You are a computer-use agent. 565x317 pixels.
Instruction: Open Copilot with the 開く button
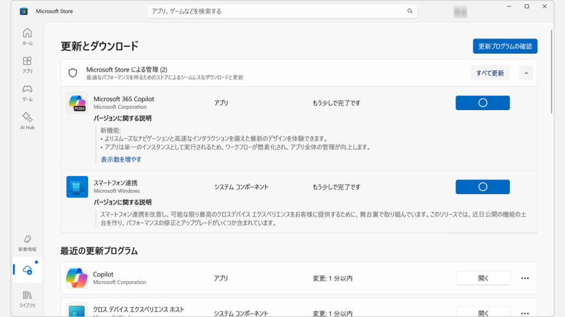click(x=483, y=278)
